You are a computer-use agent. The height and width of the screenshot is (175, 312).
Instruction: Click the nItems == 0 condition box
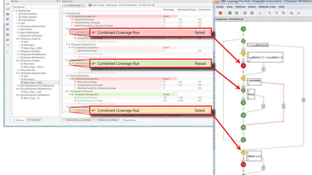pyautogui.click(x=254, y=156)
